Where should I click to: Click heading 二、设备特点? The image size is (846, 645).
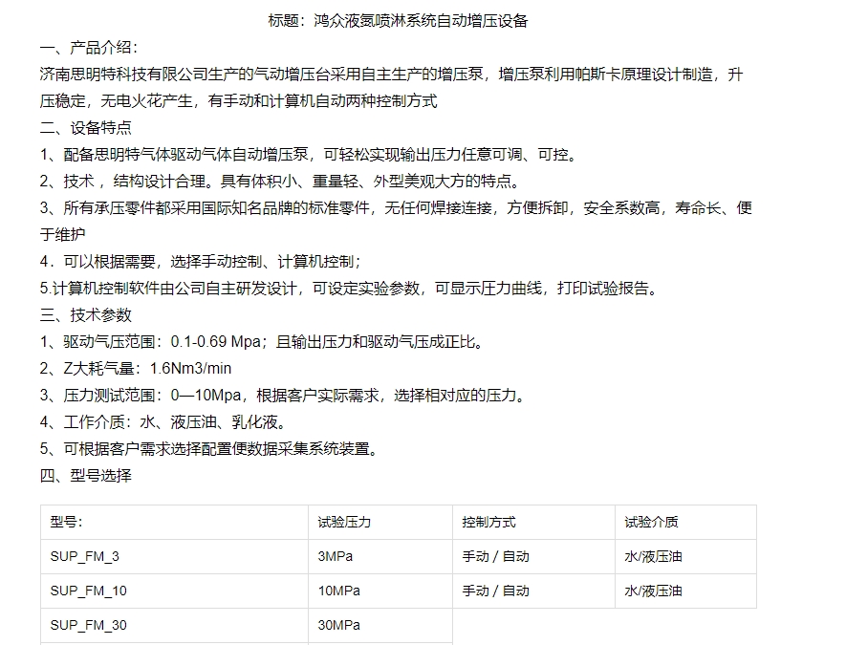pos(86,128)
